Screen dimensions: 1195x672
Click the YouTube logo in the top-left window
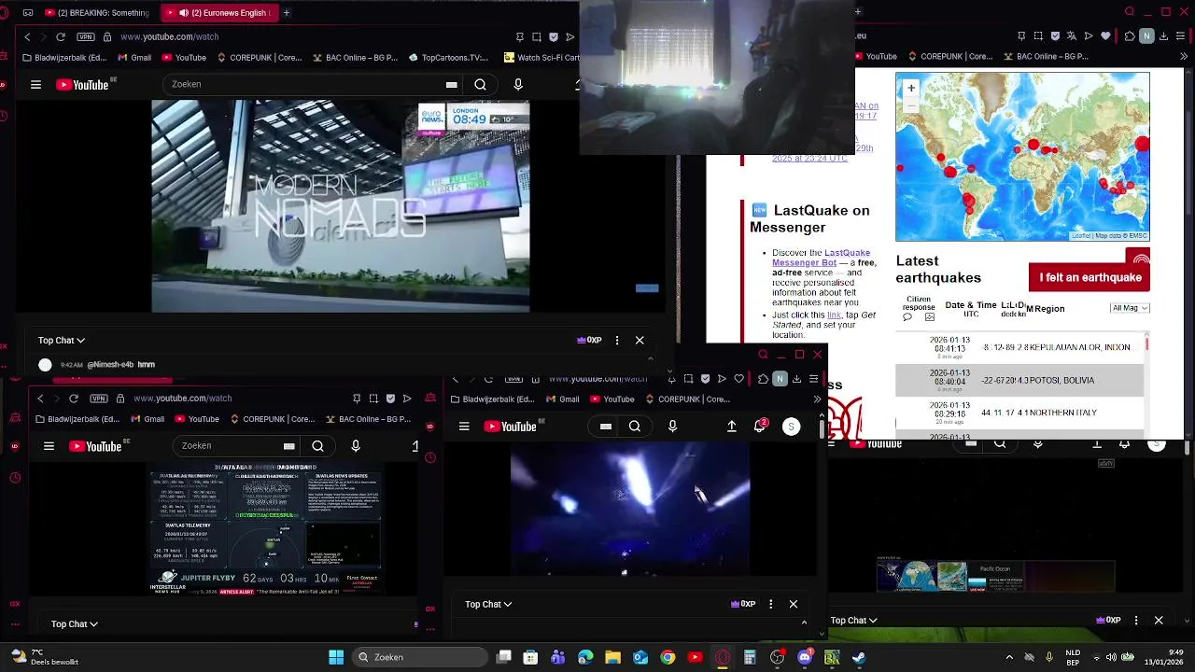[82, 85]
